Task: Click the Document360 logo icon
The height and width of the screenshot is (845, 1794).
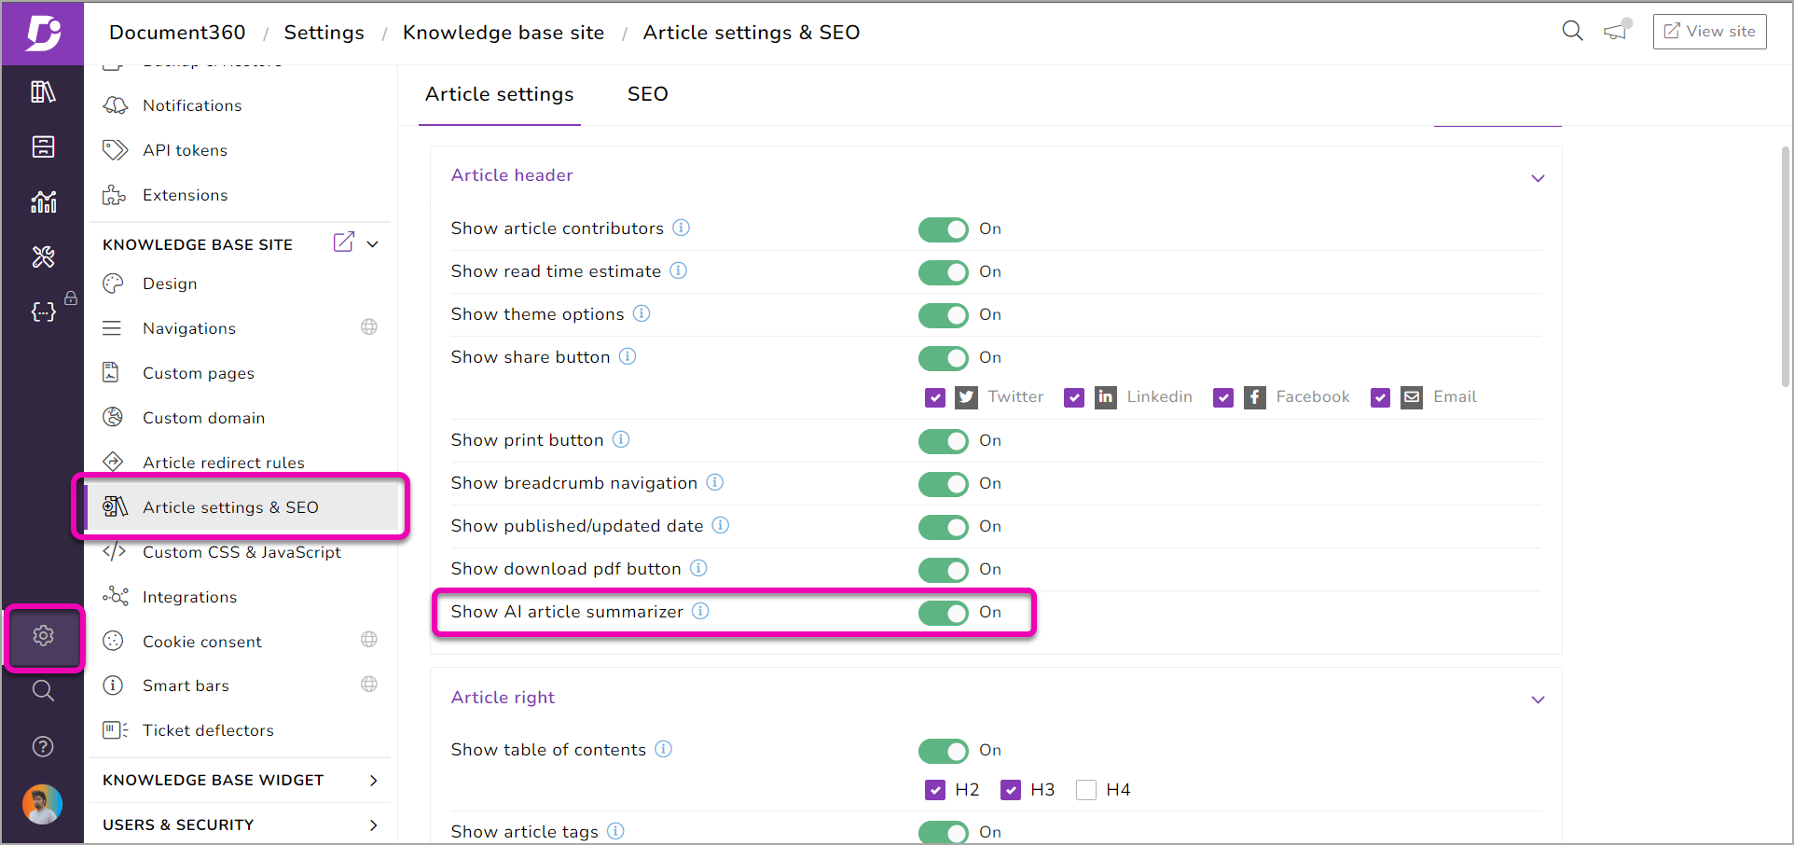Action: click(43, 33)
